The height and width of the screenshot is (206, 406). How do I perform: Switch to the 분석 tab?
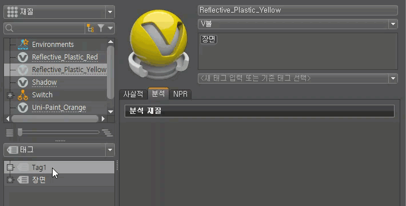tap(158, 93)
